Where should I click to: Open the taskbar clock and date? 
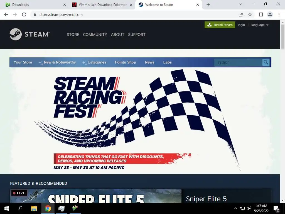[261, 208]
